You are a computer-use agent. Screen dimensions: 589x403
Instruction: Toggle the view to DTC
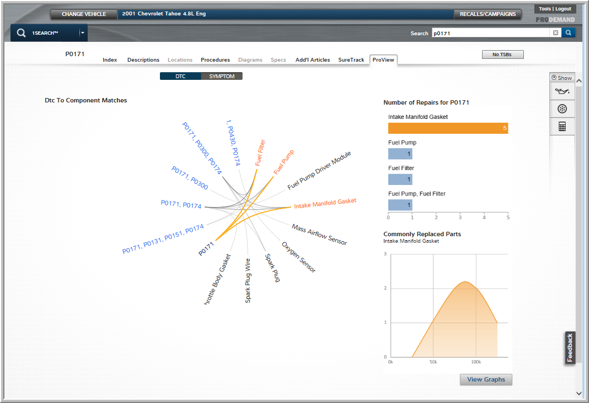point(180,76)
